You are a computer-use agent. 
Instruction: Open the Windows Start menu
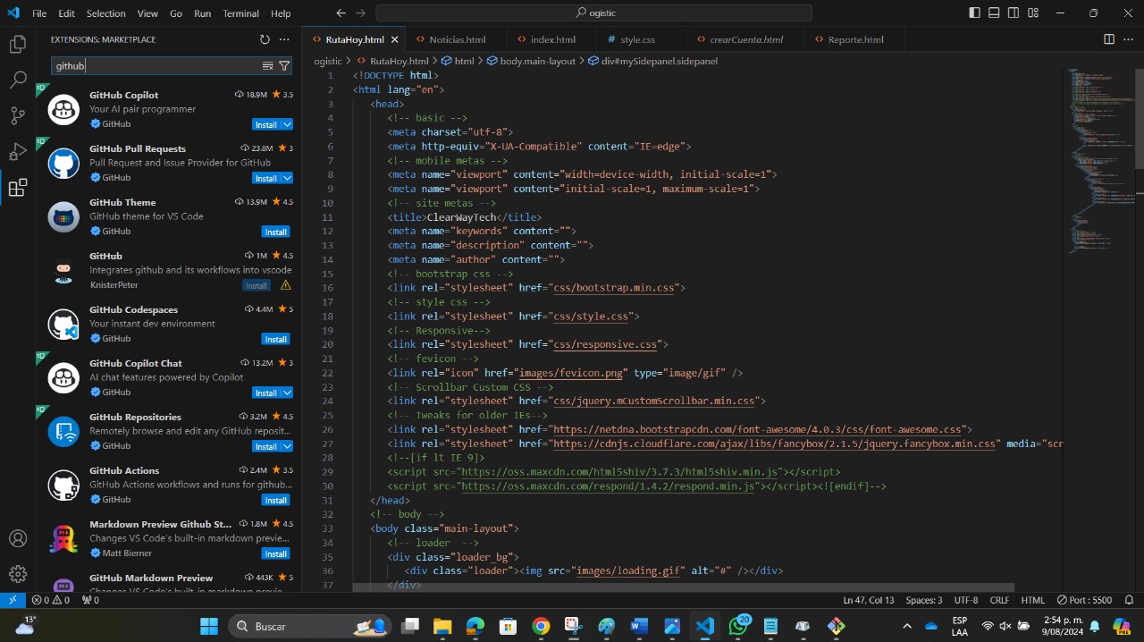coord(209,626)
